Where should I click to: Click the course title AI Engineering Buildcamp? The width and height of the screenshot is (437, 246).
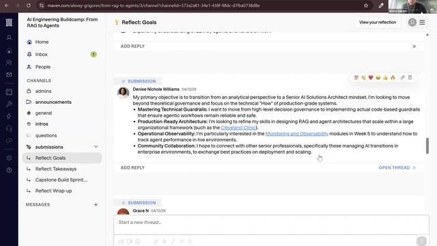tap(62, 23)
